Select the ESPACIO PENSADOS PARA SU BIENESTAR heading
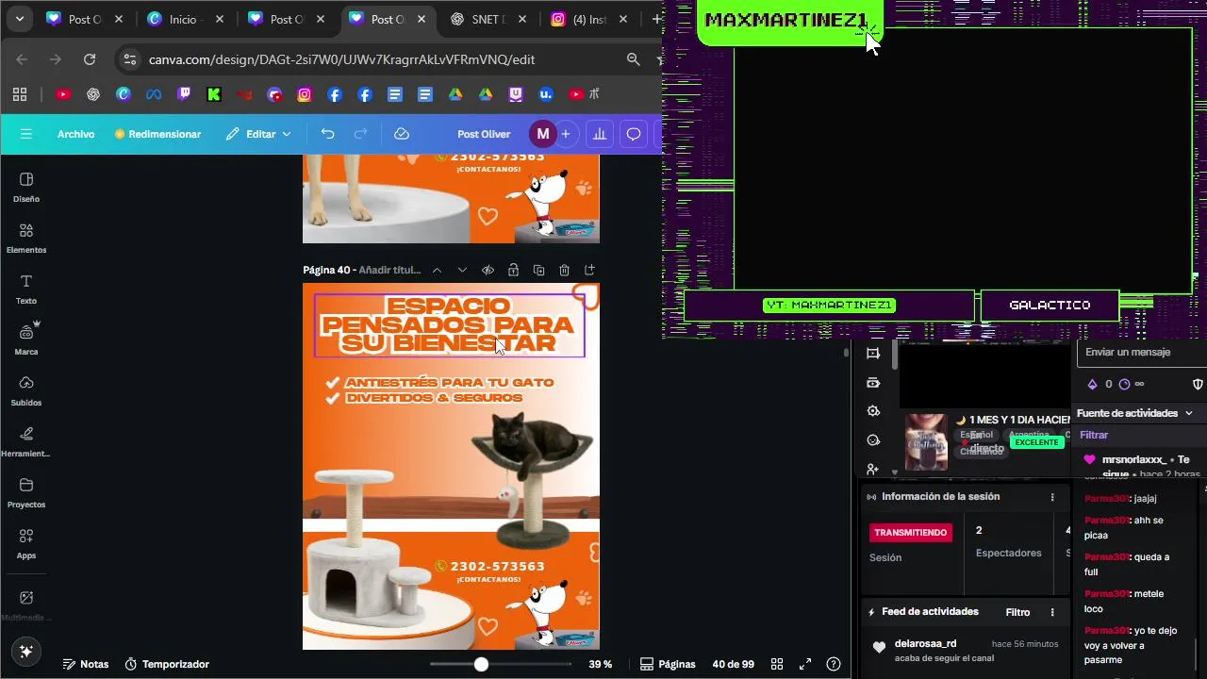The image size is (1207, 679). click(448, 324)
